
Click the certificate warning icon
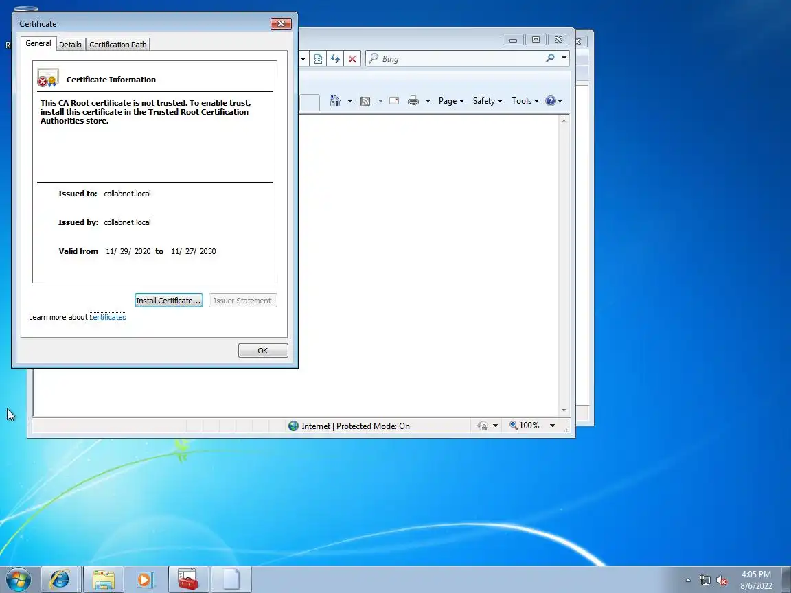click(48, 78)
